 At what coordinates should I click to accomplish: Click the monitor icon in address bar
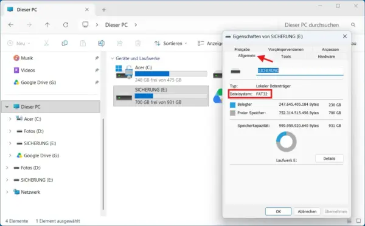pyautogui.click(x=85, y=24)
